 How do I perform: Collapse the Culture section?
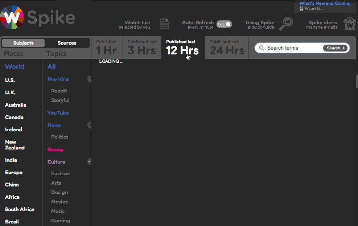coord(89,162)
